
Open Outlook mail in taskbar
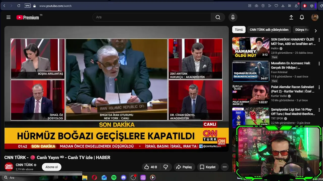tap(104, 177)
